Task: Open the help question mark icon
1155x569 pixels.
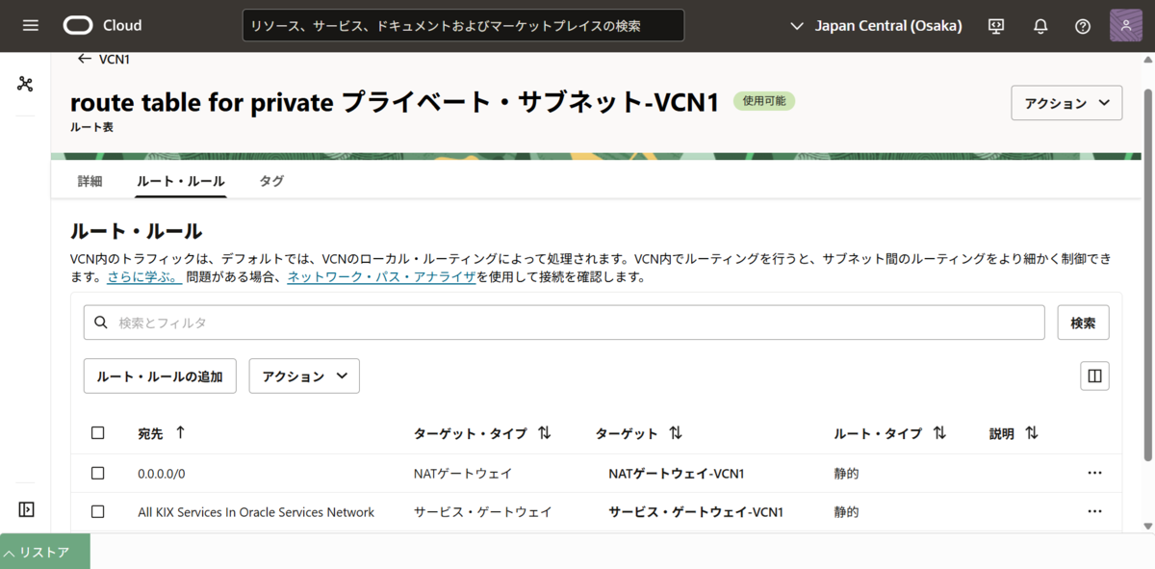Action: (1083, 26)
